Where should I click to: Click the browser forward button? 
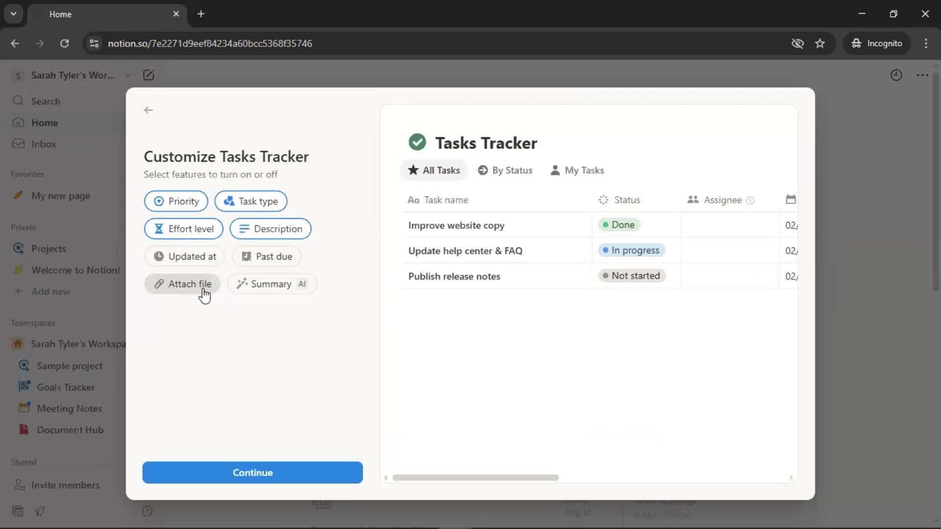pos(39,44)
